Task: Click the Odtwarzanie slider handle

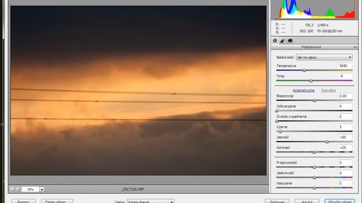Action: (277, 111)
